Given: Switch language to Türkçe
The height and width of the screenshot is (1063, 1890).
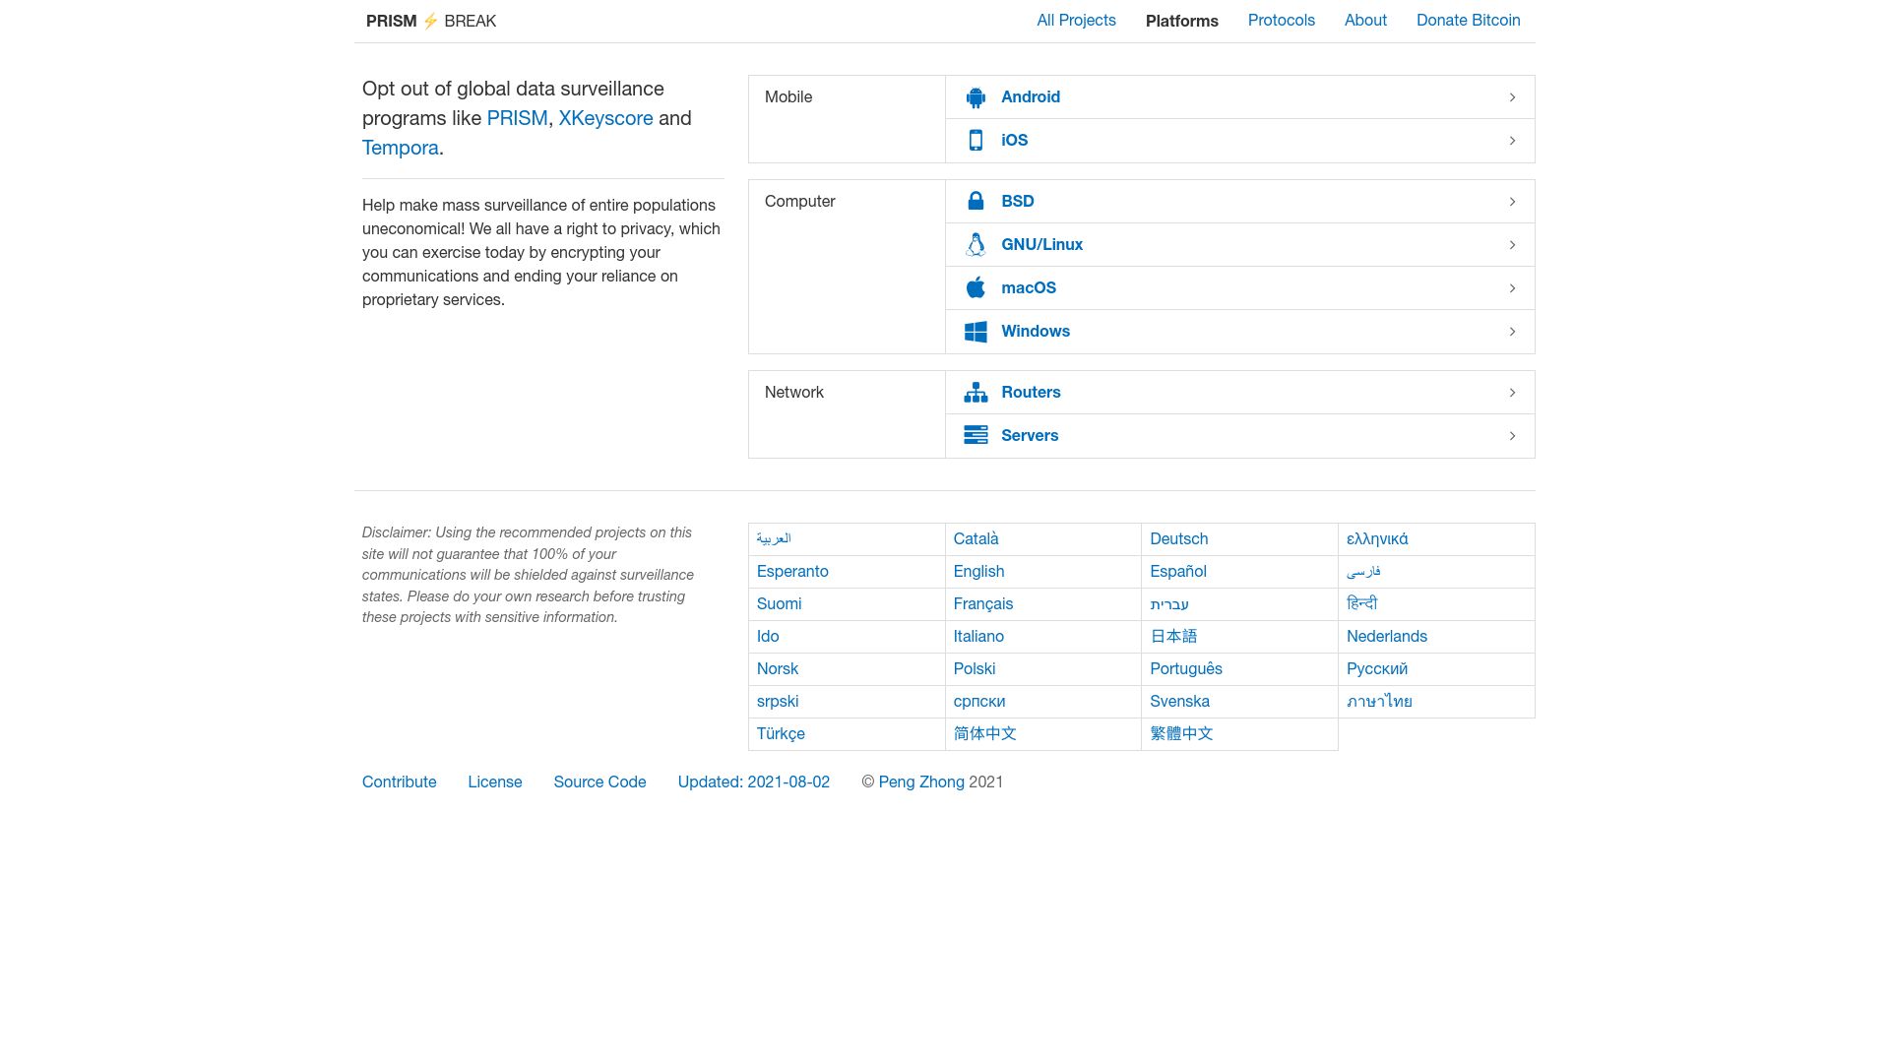Looking at the screenshot, I should click(x=781, y=734).
